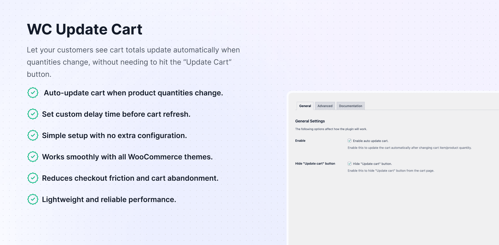This screenshot has width=499, height=245.
Task: Click "Enable auto update cart." checkbox label text
Action: [x=371, y=141]
